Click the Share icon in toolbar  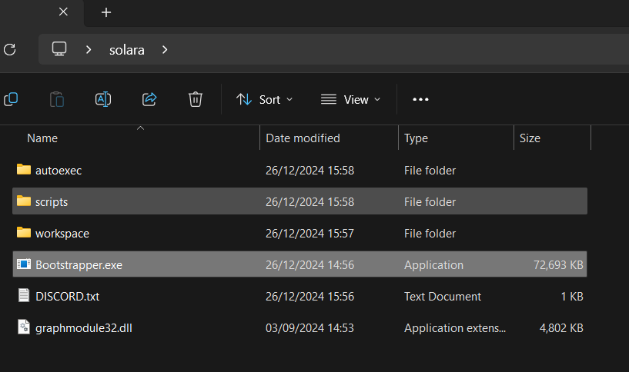[149, 99]
